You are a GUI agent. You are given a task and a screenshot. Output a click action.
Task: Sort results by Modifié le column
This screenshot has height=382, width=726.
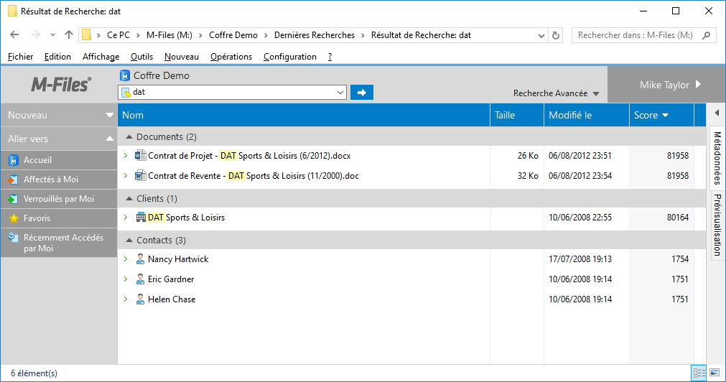tap(570, 115)
